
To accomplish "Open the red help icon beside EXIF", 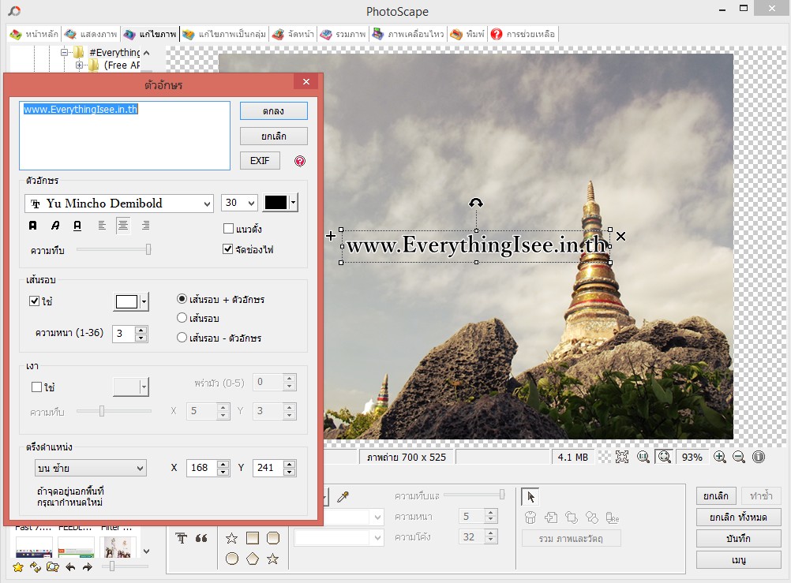I will (300, 161).
